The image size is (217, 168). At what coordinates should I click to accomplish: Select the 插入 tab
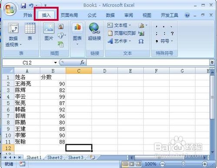(x=46, y=15)
